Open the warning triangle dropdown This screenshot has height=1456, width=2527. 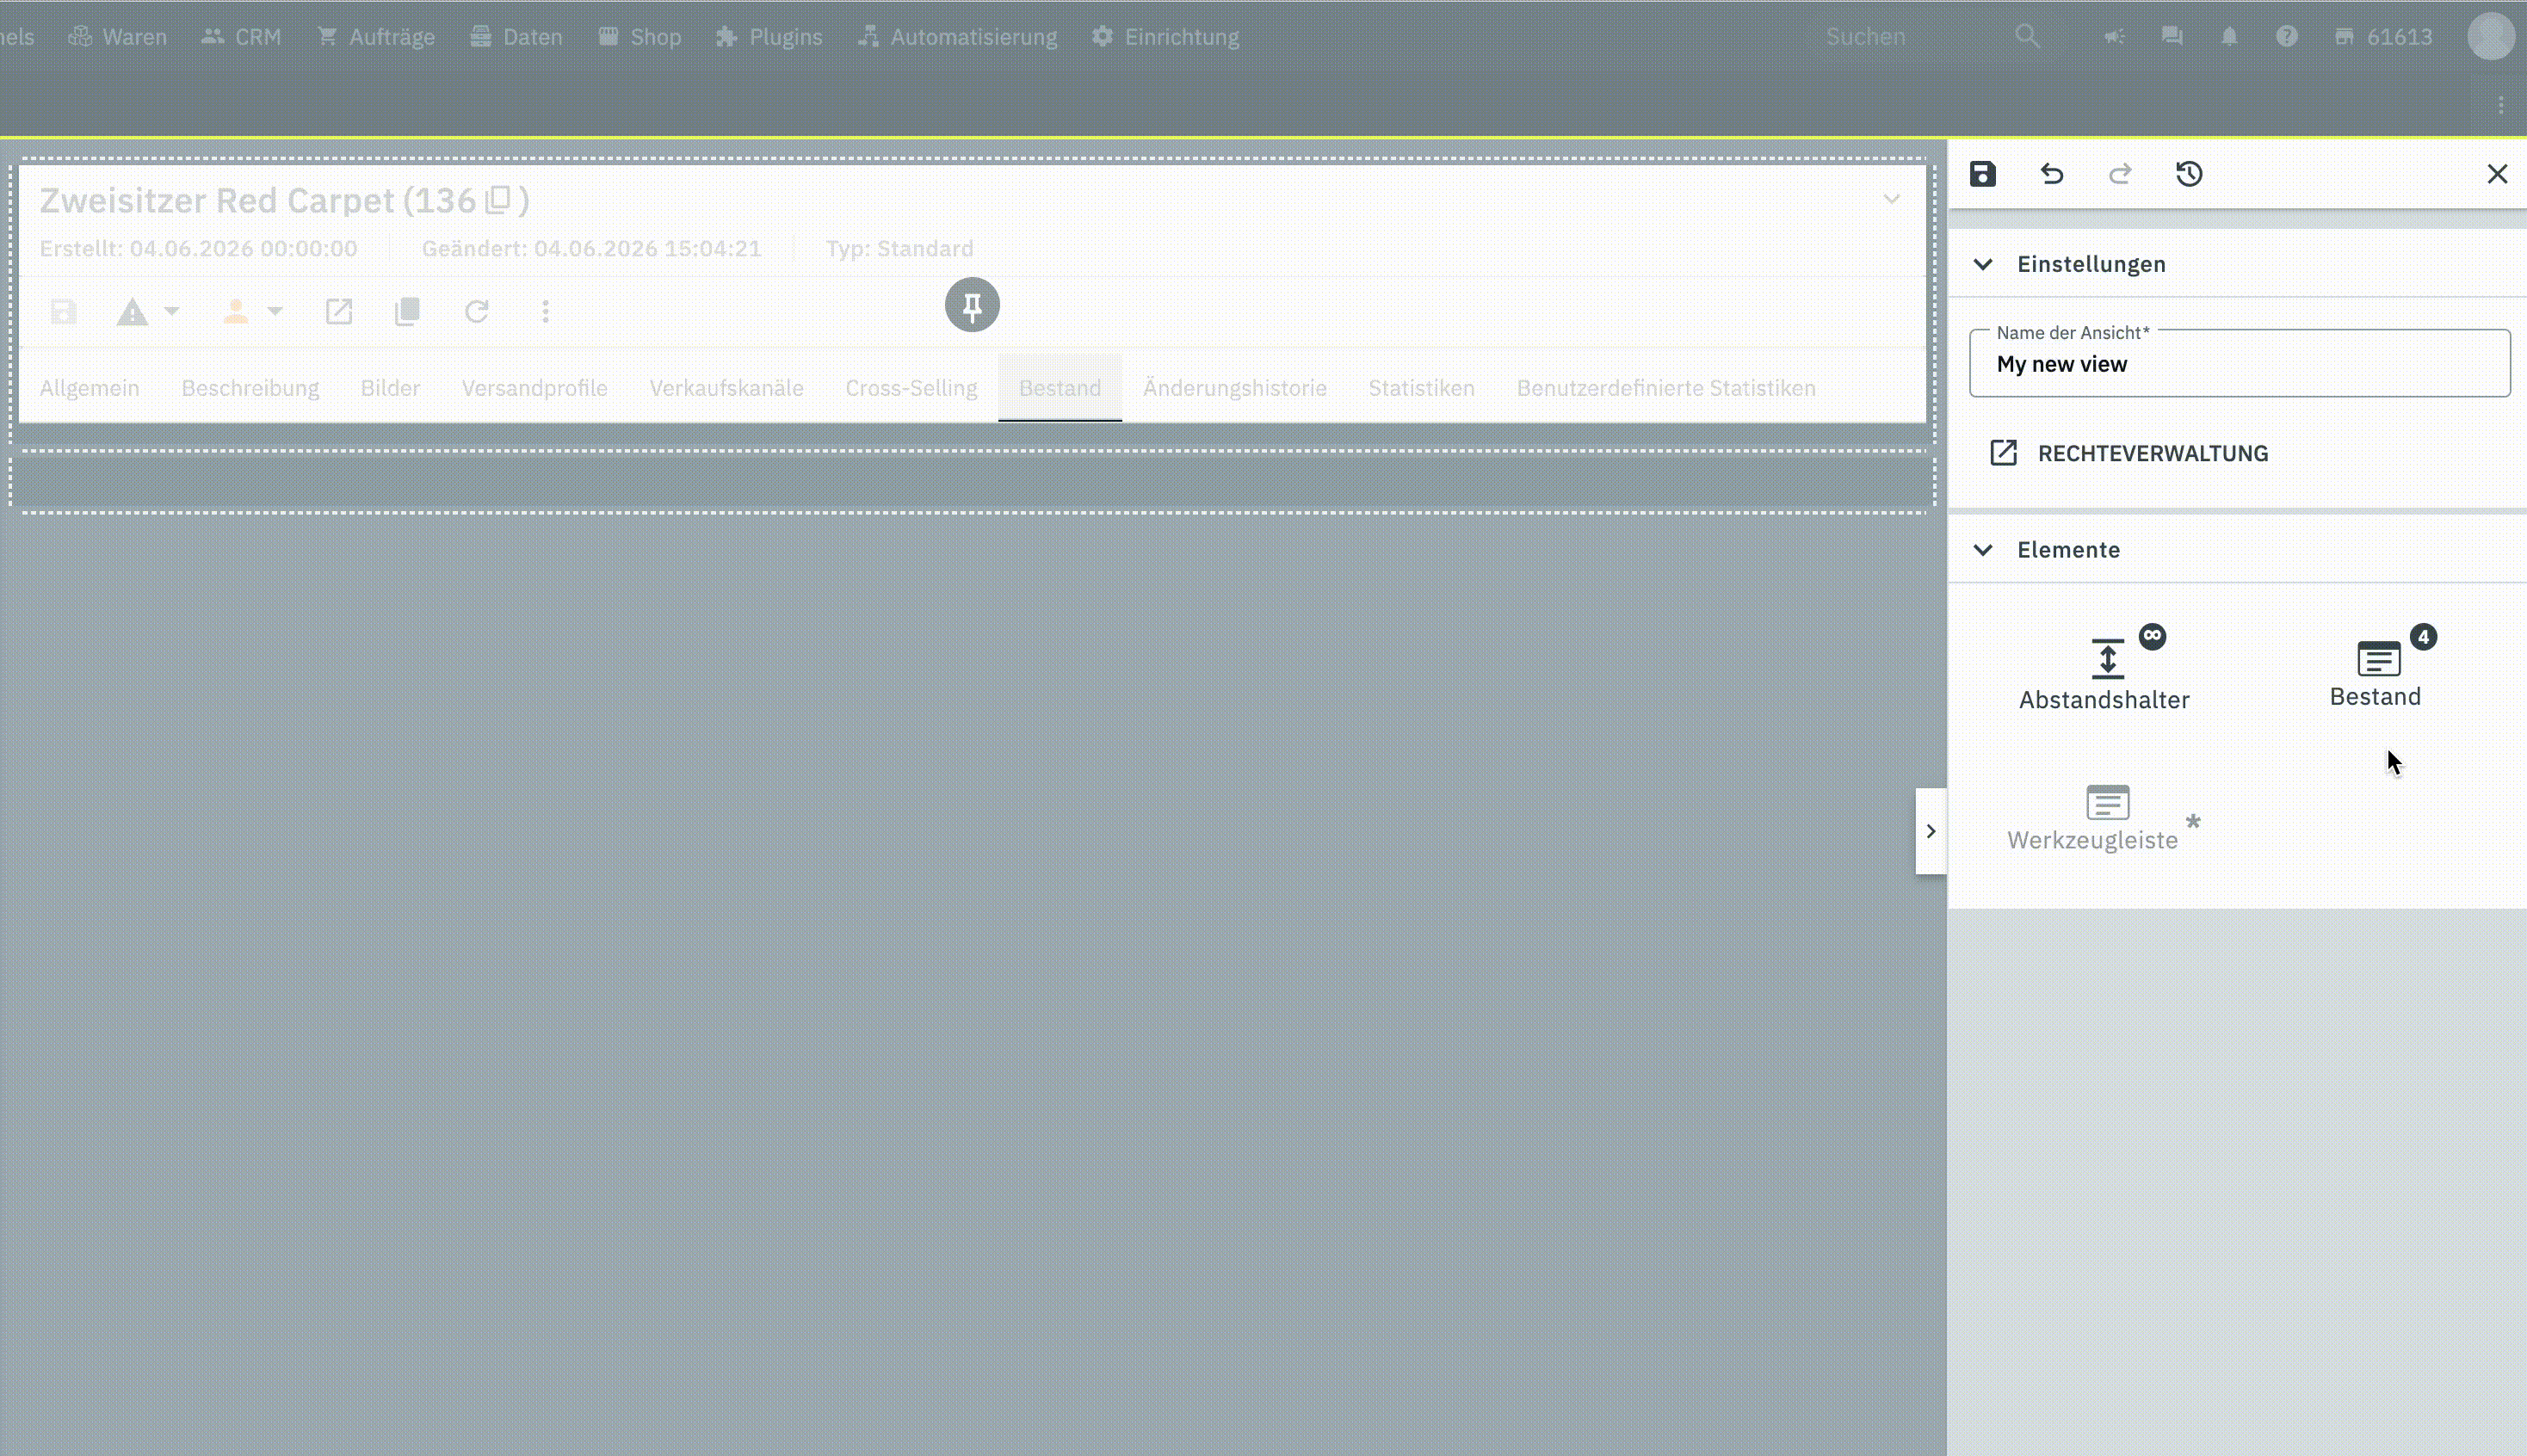click(x=147, y=312)
